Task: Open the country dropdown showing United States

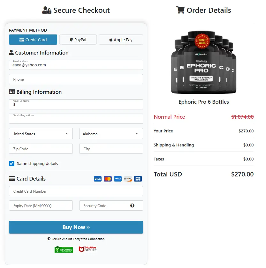Action: 41,133
